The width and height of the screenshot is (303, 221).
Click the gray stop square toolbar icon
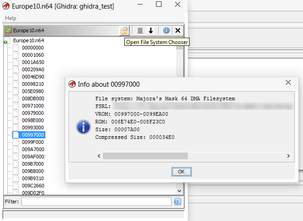(140, 30)
